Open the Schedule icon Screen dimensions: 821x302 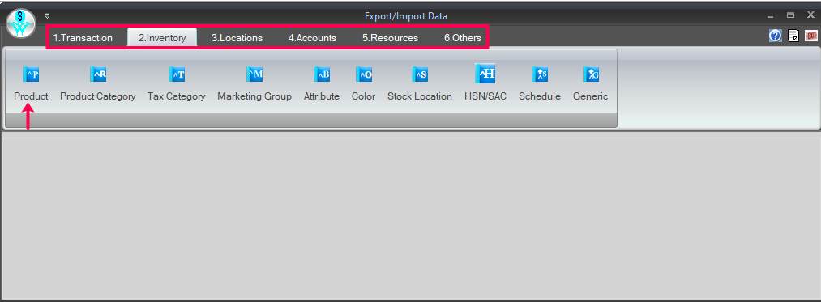pos(540,74)
